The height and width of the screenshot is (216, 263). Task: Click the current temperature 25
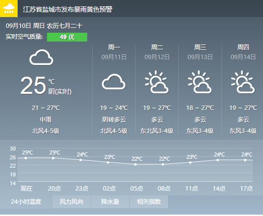(x=33, y=86)
